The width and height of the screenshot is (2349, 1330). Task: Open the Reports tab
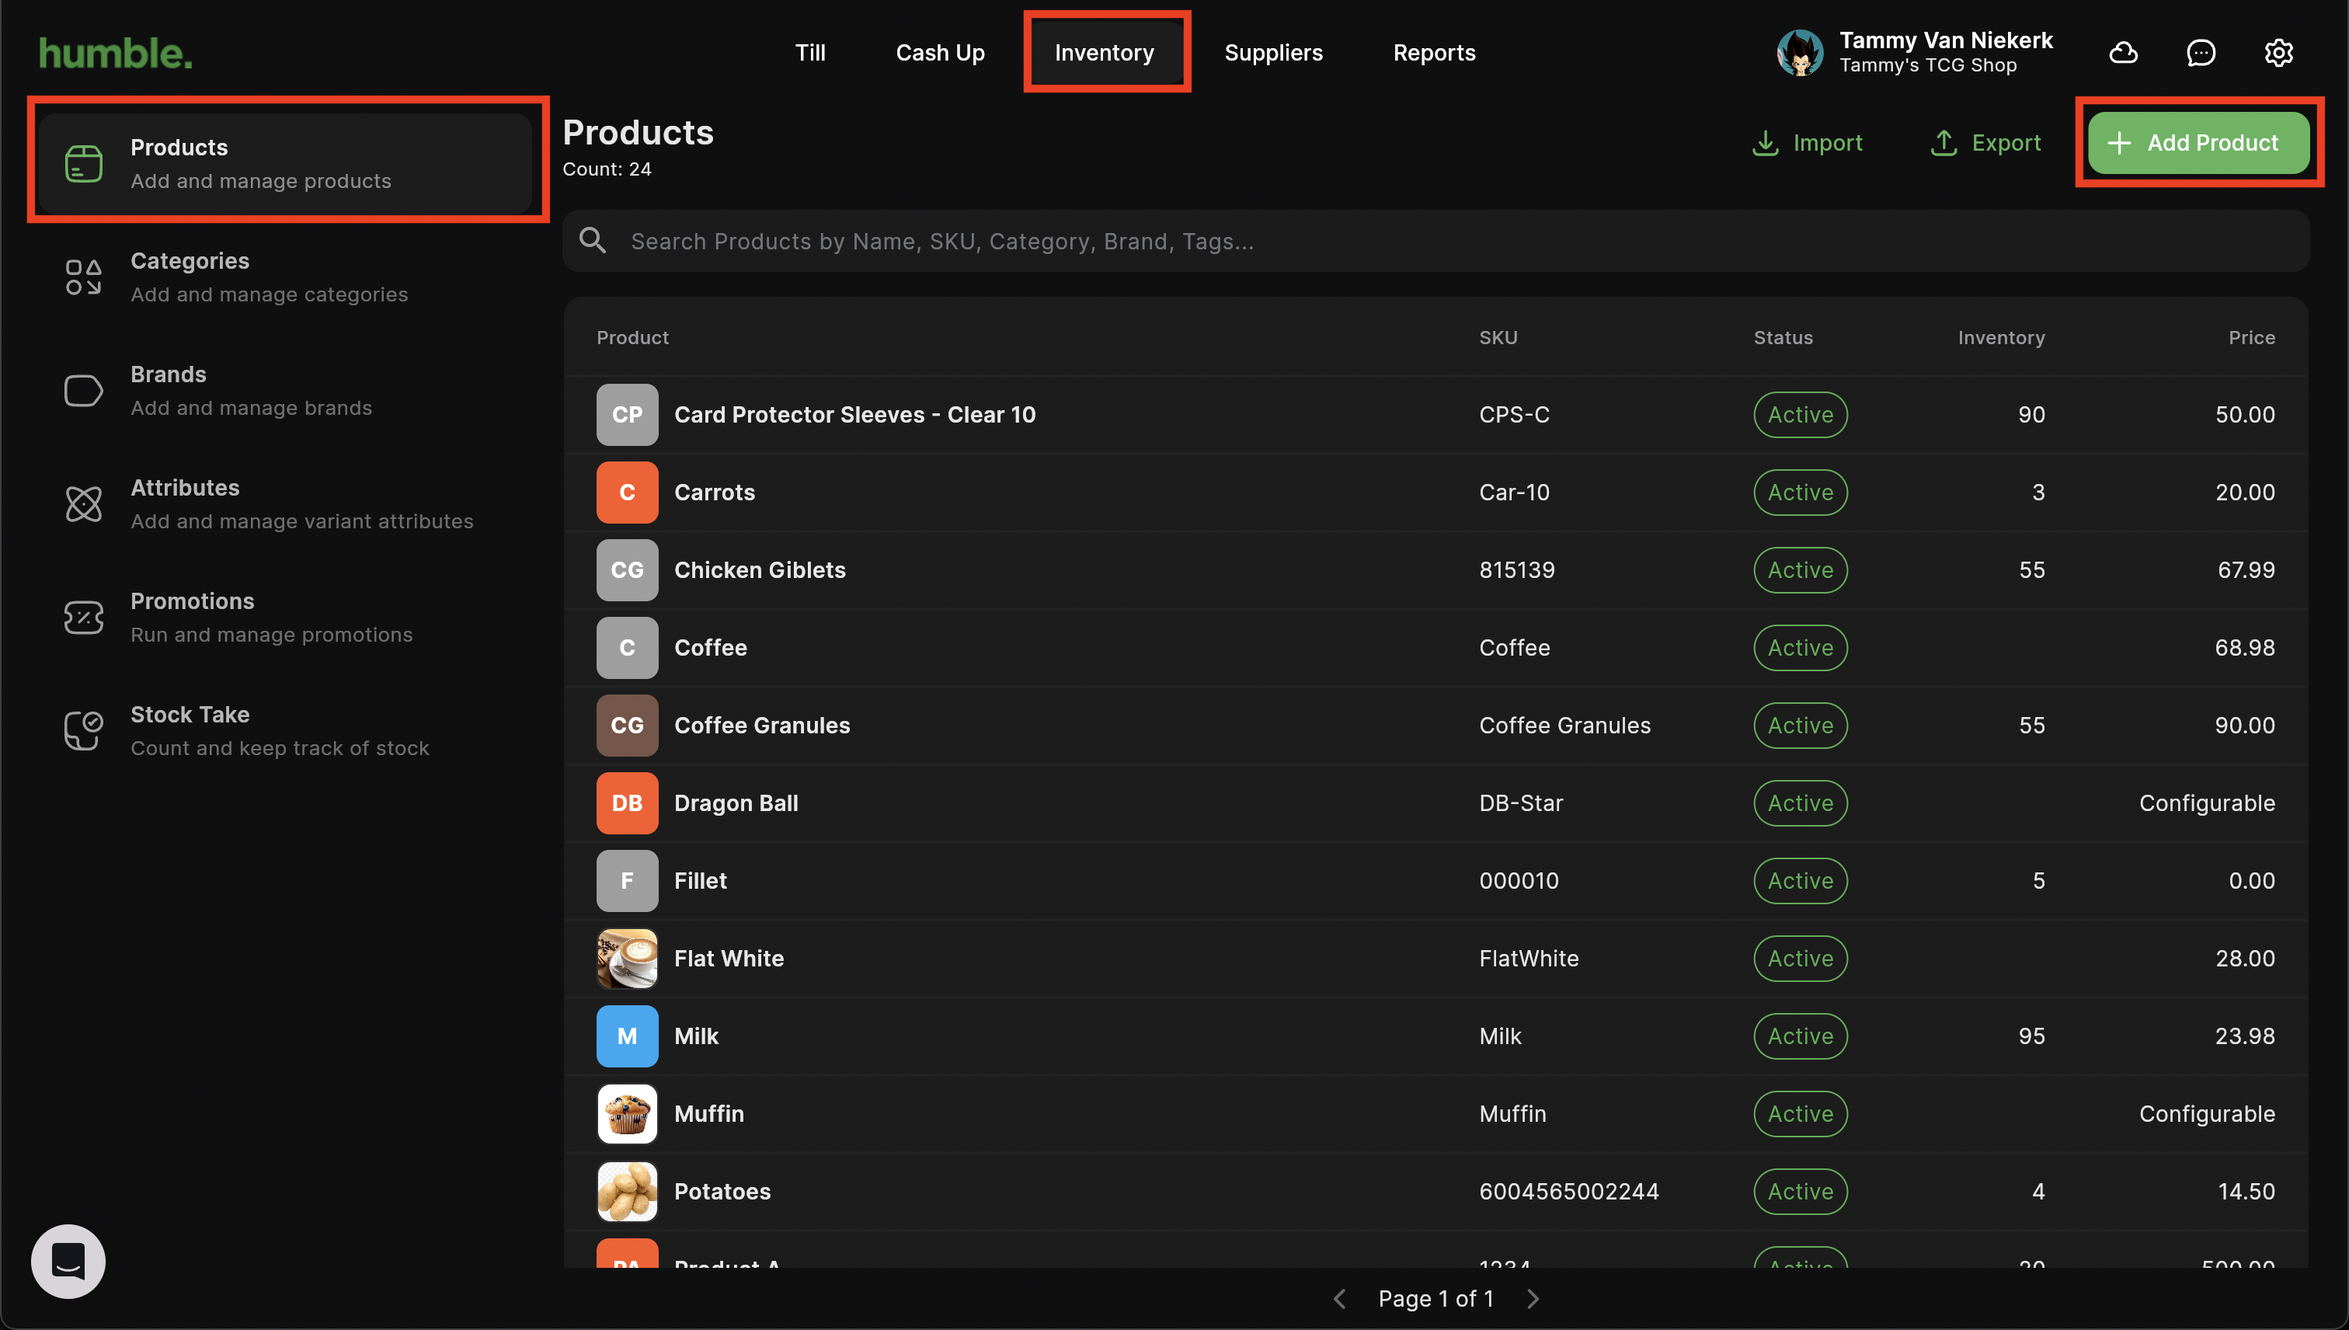tap(1434, 52)
